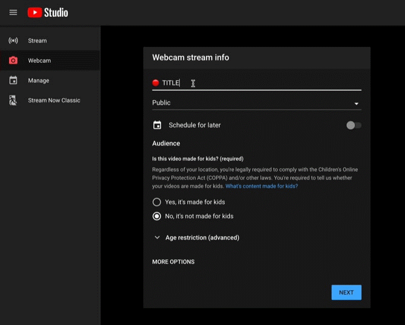The image size is (405, 325).
Task: Select the Stream broadcast icon in sidebar
Action: (x=12, y=40)
